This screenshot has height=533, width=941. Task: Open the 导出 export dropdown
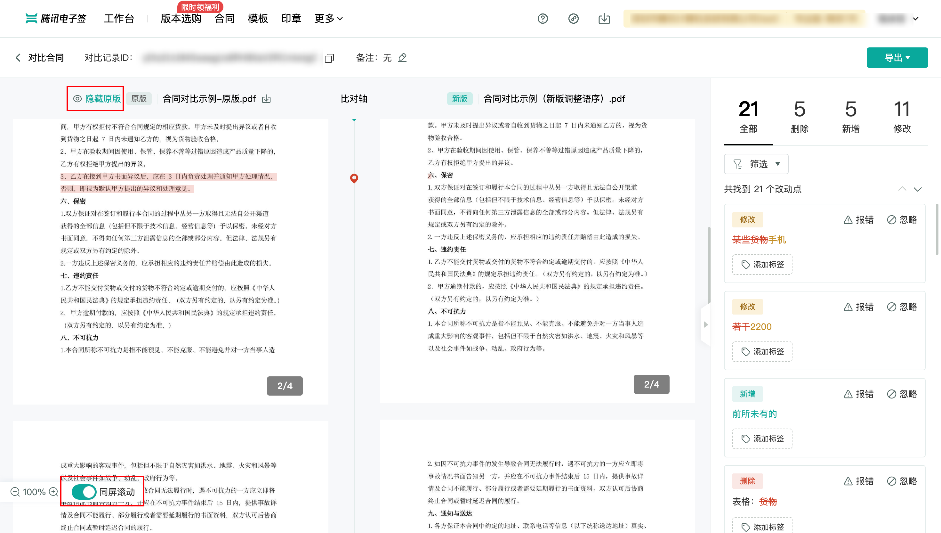(897, 57)
